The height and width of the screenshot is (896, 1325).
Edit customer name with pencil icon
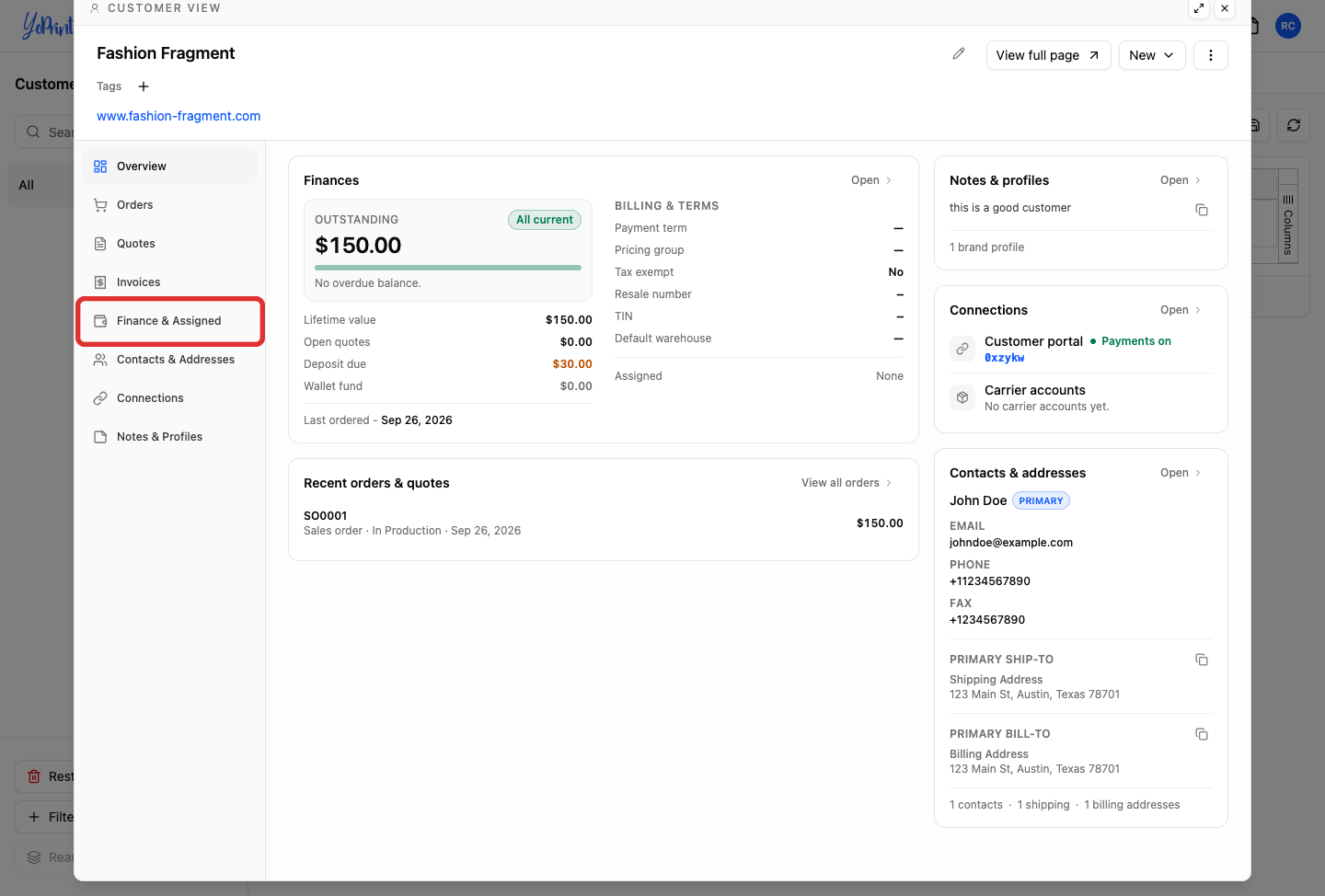point(959,54)
